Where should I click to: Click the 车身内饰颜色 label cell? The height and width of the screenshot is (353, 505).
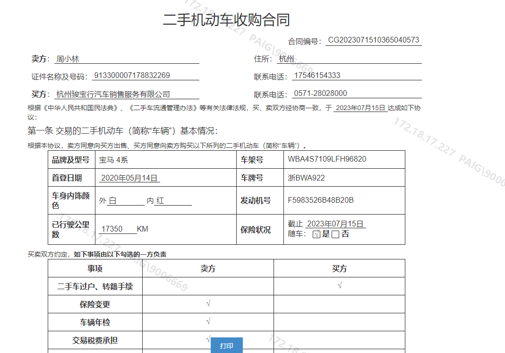pos(71,201)
